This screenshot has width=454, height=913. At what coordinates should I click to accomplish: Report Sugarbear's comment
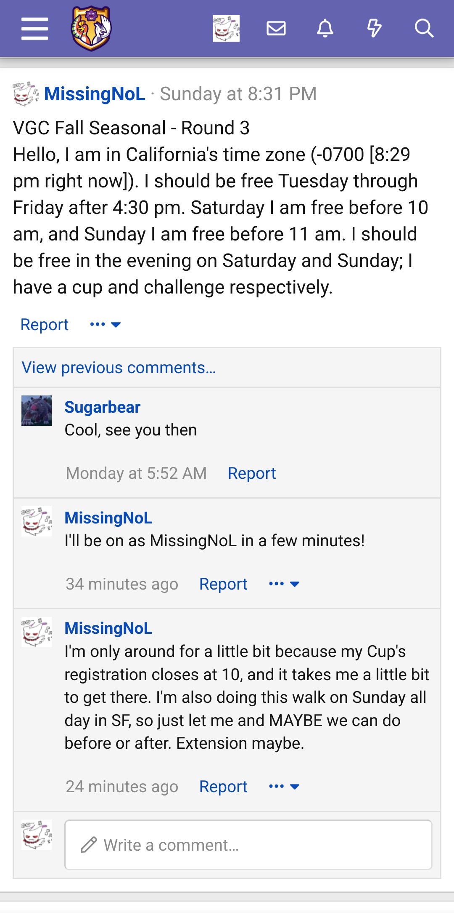coord(252,473)
